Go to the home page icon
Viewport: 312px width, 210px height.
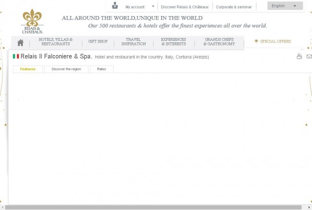(20, 42)
